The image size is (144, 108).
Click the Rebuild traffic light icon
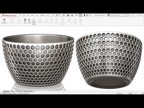pos(85,15)
